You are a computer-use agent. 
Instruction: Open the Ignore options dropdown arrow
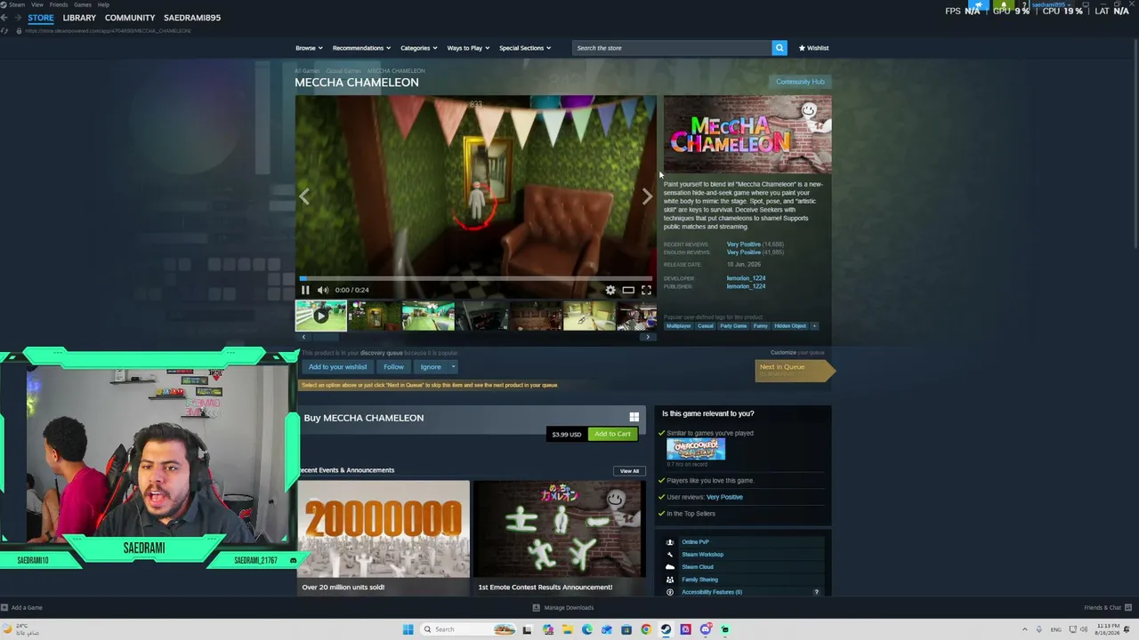coord(452,367)
